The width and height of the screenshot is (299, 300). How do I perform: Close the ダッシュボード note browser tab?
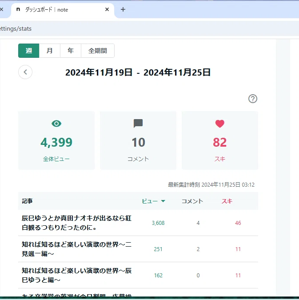107,9
